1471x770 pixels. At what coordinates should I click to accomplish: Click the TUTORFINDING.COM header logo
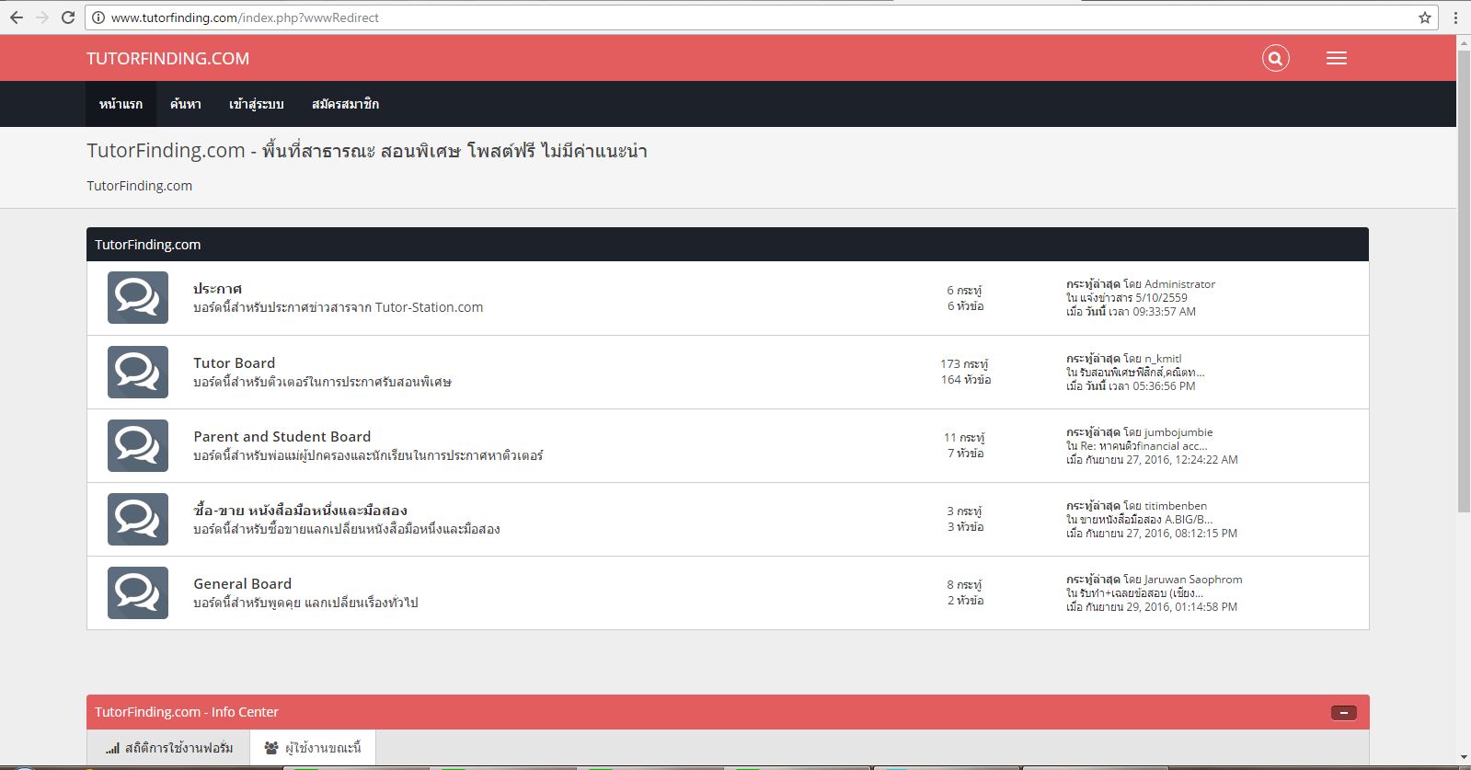point(167,58)
